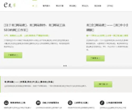Click the monitor icon for 精美独特 design feature
This screenshot has width=132, height=110.
pos(6,103)
